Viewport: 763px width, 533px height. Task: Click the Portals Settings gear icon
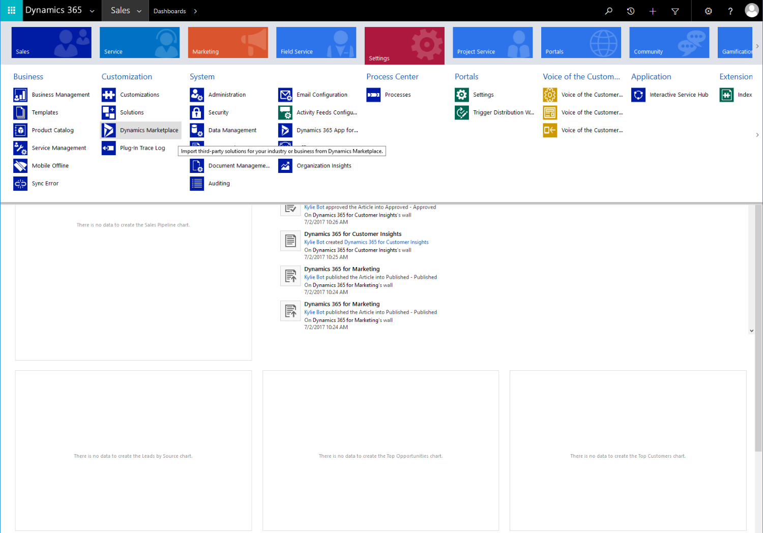[x=462, y=95]
